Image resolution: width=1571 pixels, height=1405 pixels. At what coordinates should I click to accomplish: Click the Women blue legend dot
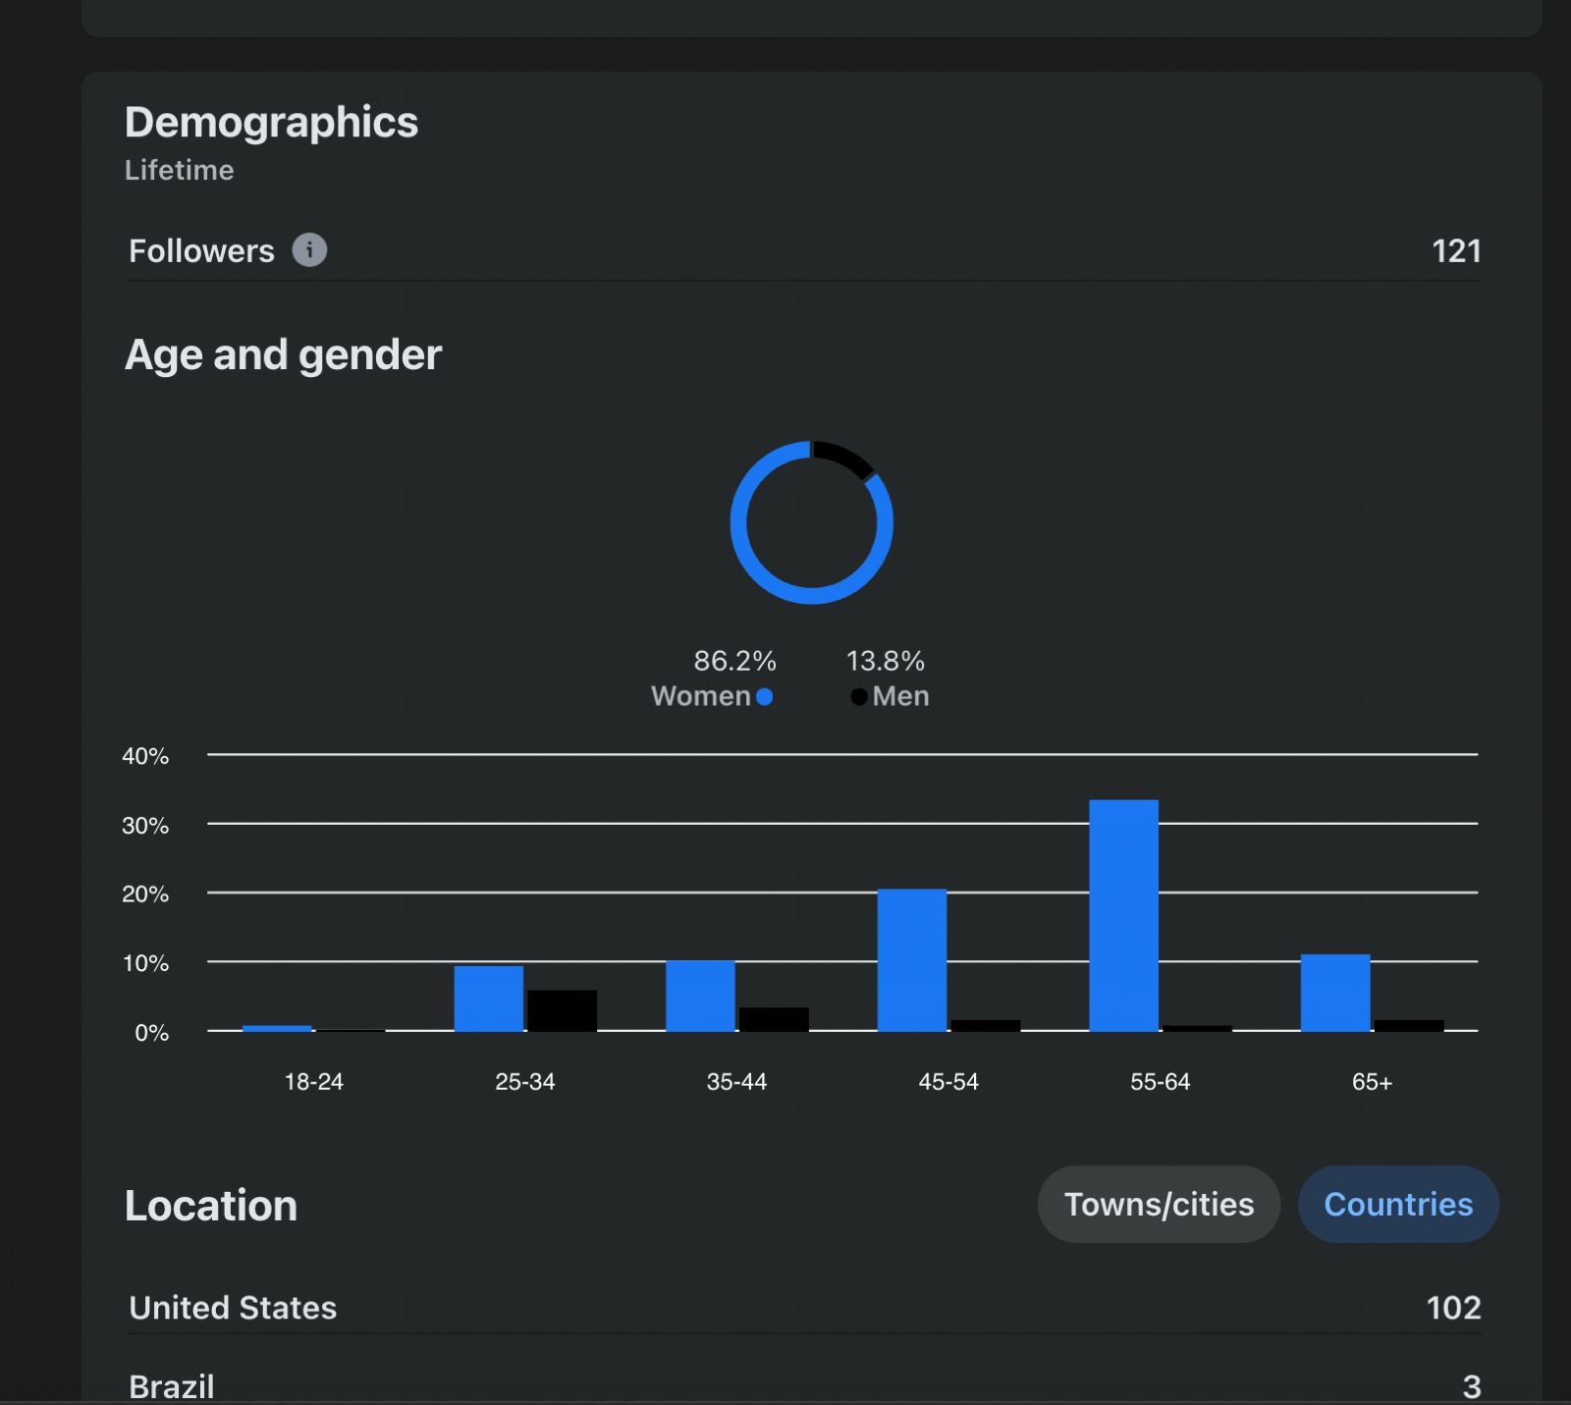coord(765,696)
